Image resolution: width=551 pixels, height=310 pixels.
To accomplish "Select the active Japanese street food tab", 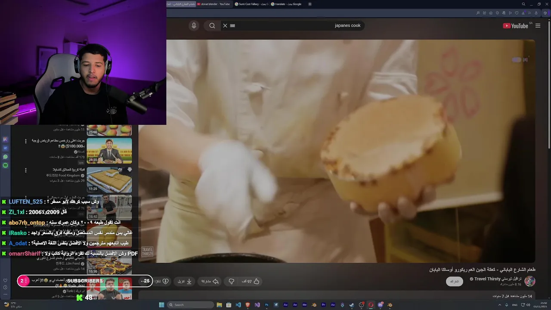I will (181, 4).
